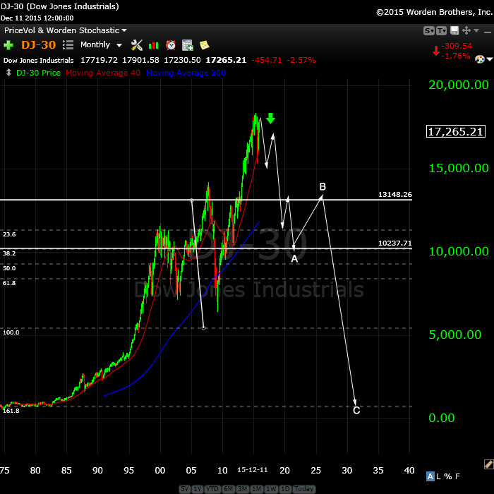Click the boxed 17,265.21 price marker

[x=456, y=131]
